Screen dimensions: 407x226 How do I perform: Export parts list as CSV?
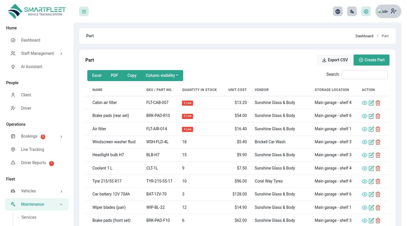335,60
